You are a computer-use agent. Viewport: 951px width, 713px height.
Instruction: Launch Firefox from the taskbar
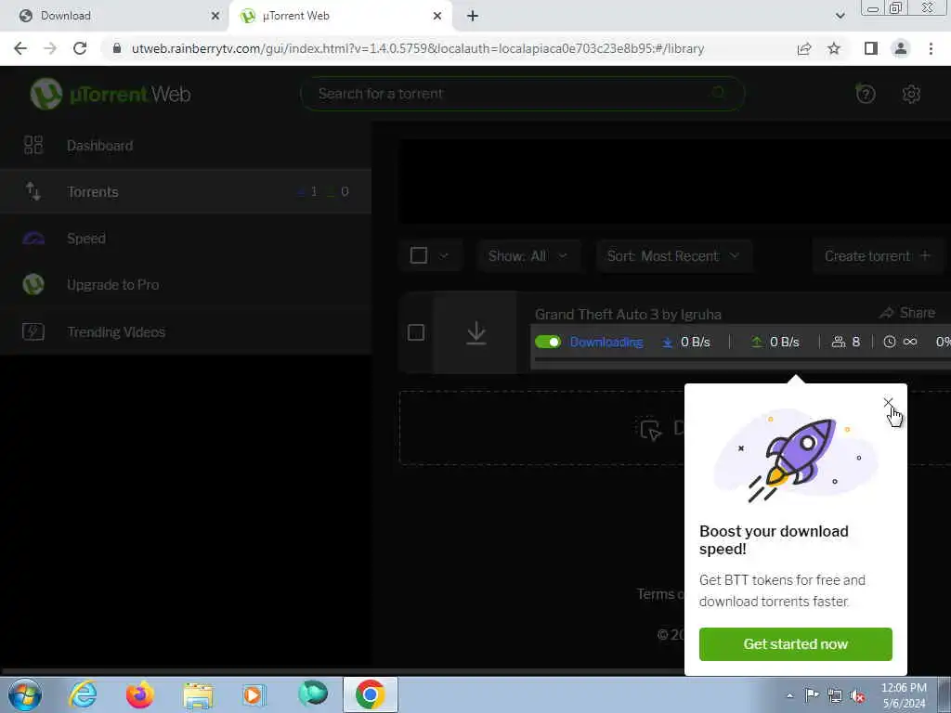click(x=139, y=694)
